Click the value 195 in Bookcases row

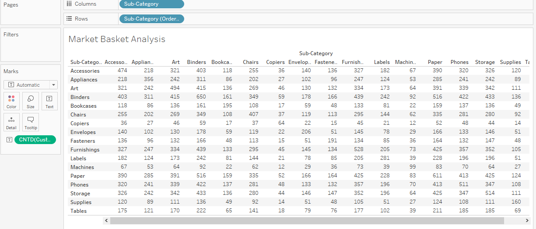click(x=228, y=106)
